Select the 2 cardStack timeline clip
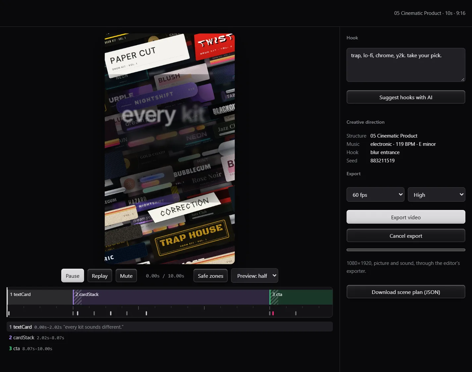This screenshot has height=372, width=472. [x=171, y=297]
